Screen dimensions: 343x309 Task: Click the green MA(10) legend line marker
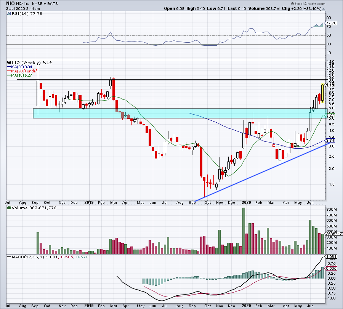point(9,75)
